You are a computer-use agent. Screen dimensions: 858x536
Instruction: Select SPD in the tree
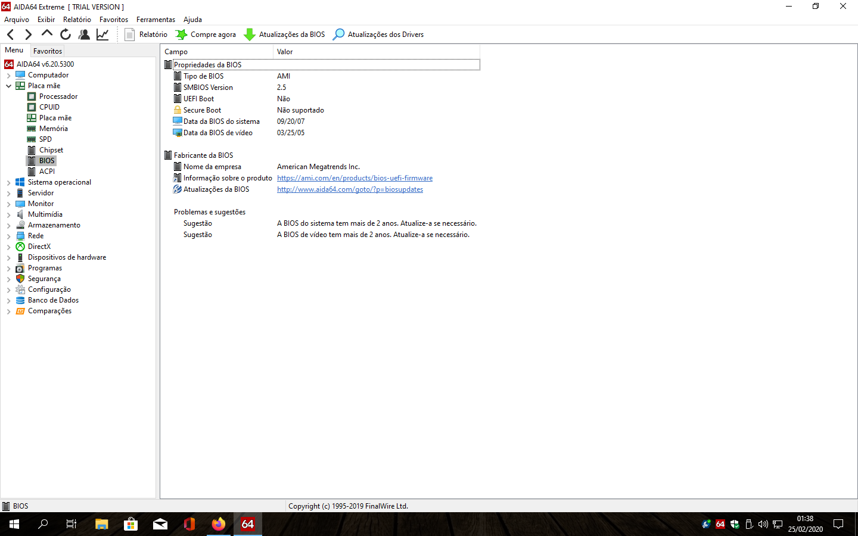coord(45,139)
